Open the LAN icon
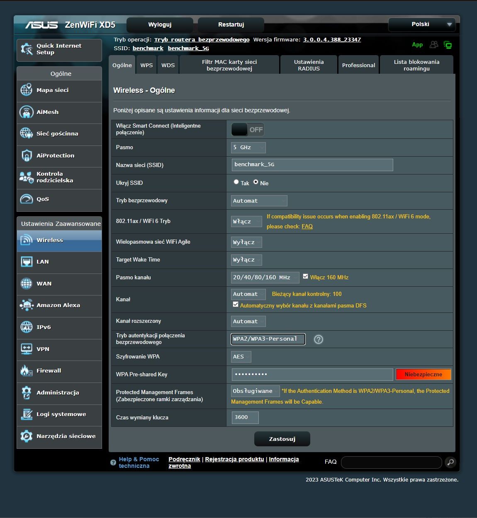 (27, 261)
